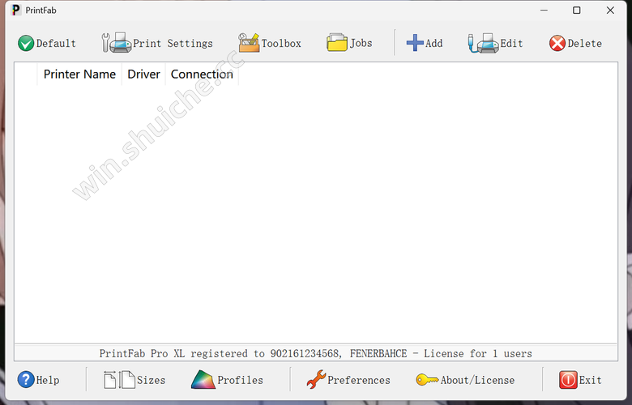Click the red Delete icon
The image size is (632, 405).
(557, 43)
